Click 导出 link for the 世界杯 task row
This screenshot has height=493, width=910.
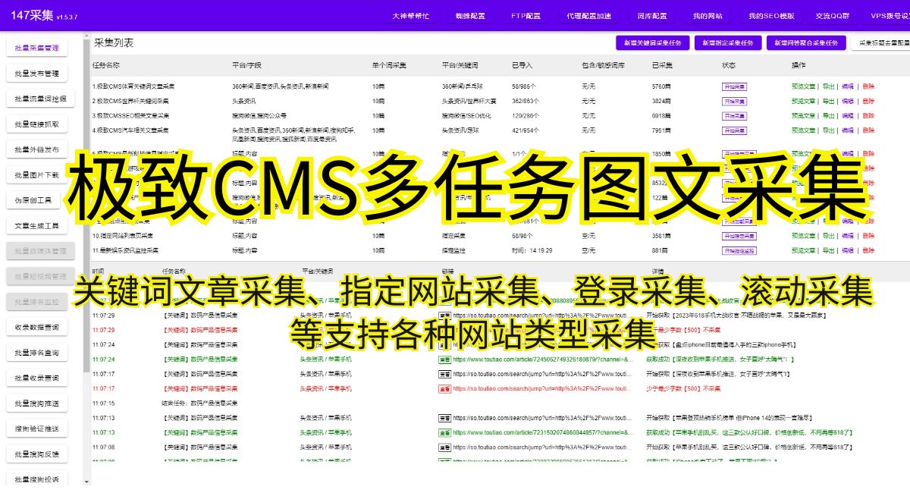click(829, 101)
